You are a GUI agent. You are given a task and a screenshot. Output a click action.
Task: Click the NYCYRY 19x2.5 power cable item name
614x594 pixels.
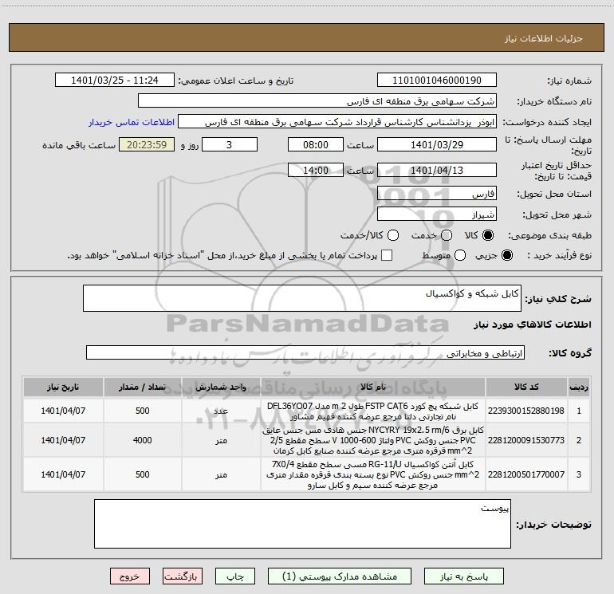pyautogui.click(x=373, y=440)
